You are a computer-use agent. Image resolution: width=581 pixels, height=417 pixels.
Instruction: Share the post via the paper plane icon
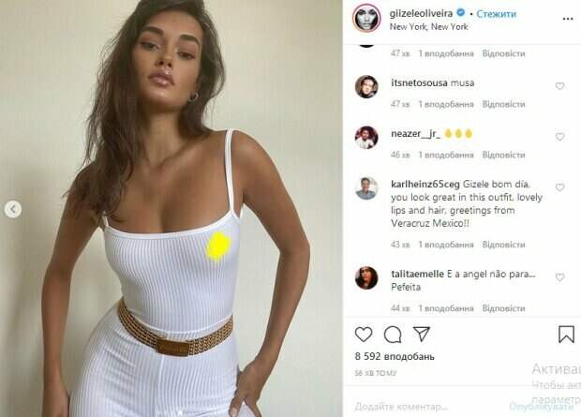[x=422, y=334]
